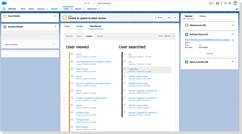Screen dimensions: 242x134
Task: Select the Related tab in sidebar
Action: click(x=189, y=16)
